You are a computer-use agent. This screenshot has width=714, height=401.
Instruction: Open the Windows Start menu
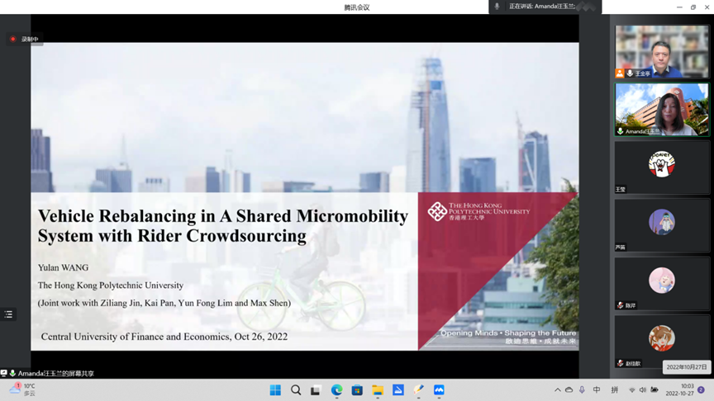[275, 390]
